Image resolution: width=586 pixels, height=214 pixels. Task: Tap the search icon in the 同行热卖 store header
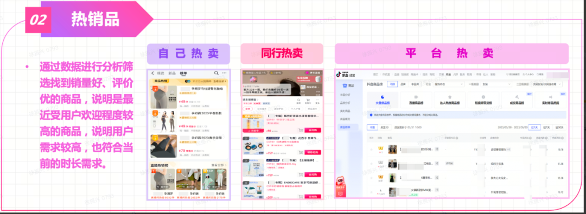(298, 101)
